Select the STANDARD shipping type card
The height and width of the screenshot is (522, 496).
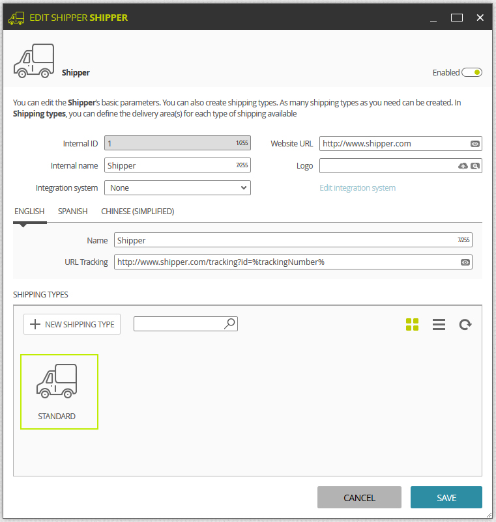(59, 392)
